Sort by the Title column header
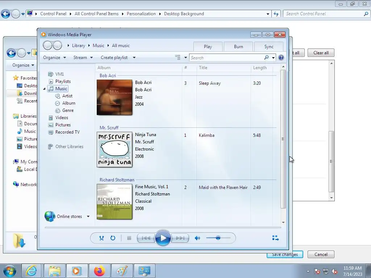371x278 pixels. pos(224,68)
